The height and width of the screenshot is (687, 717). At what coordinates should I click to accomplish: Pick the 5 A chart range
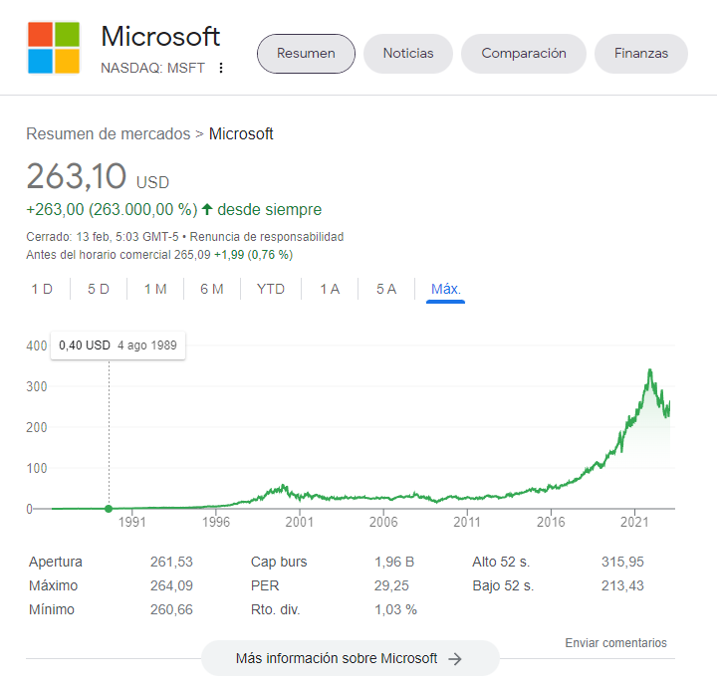coord(386,289)
